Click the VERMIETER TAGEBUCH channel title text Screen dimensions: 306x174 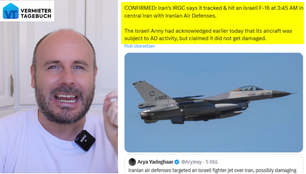click(x=36, y=13)
